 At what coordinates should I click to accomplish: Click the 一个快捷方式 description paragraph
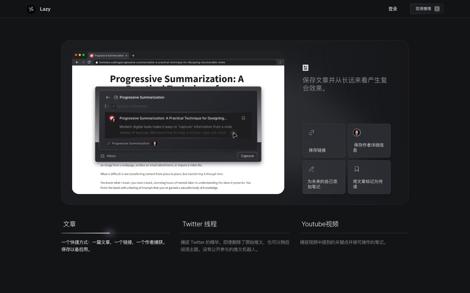[114, 246]
